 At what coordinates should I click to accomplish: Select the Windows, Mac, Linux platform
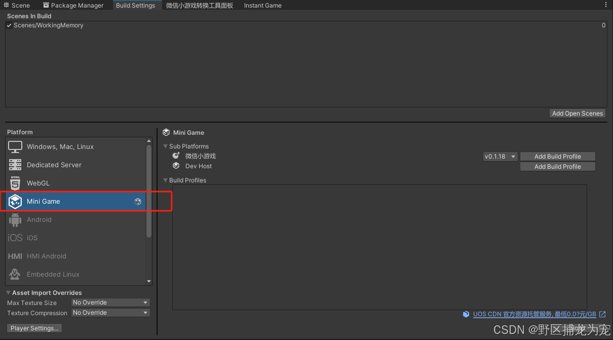pyautogui.click(x=75, y=147)
